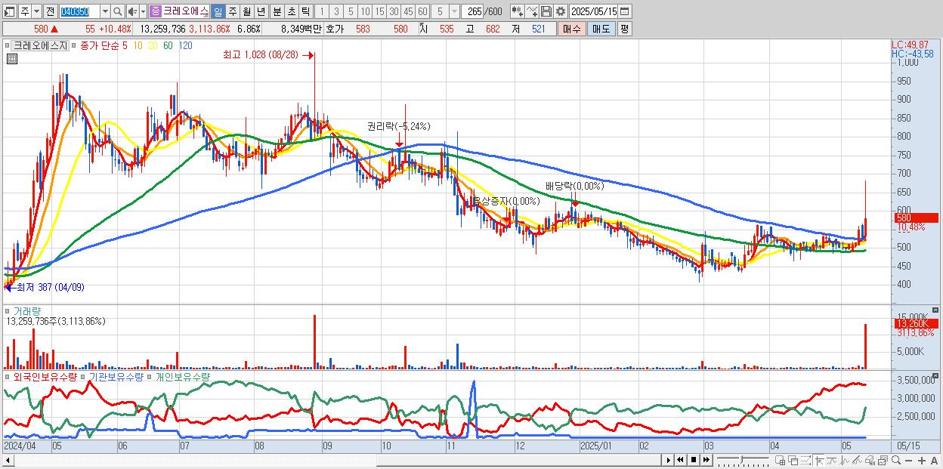This screenshot has width=943, height=469.
Task: Select the 3 interval button
Action: coord(336,11)
